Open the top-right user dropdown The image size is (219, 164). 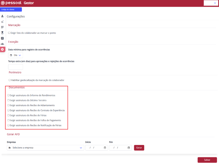click(211, 3)
